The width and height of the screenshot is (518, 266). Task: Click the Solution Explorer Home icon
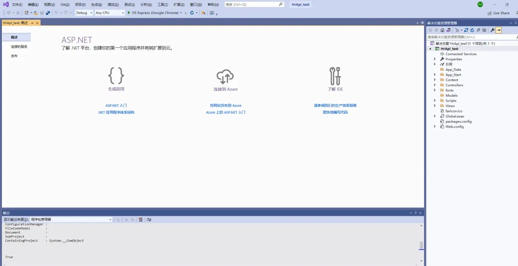[442, 30]
